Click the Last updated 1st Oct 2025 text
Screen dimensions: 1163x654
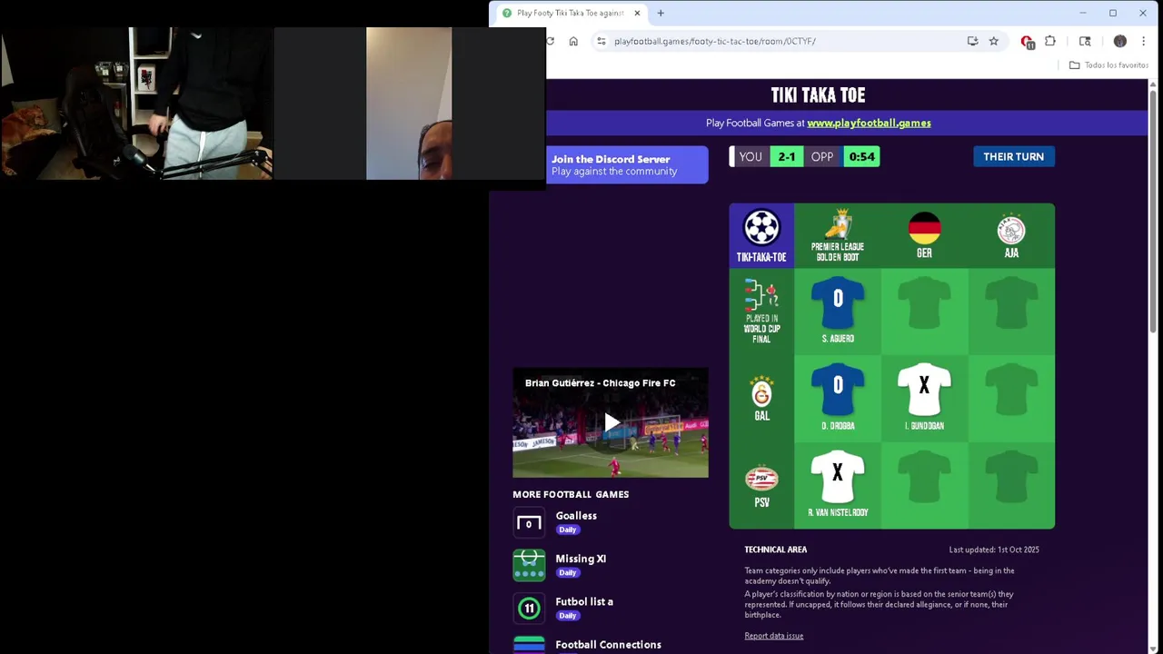click(994, 550)
